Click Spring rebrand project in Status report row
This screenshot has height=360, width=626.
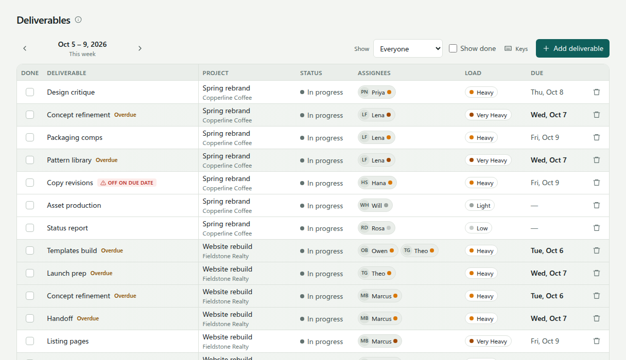pos(227,224)
